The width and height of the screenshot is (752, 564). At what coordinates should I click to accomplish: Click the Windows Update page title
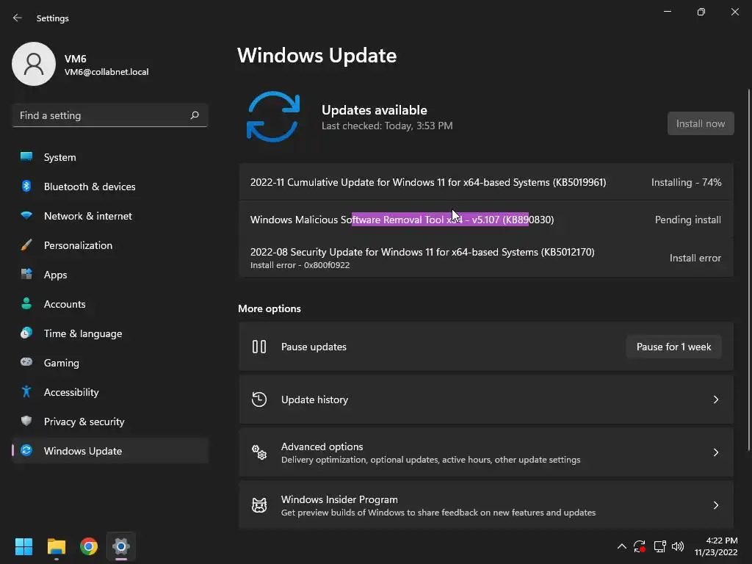317,55
